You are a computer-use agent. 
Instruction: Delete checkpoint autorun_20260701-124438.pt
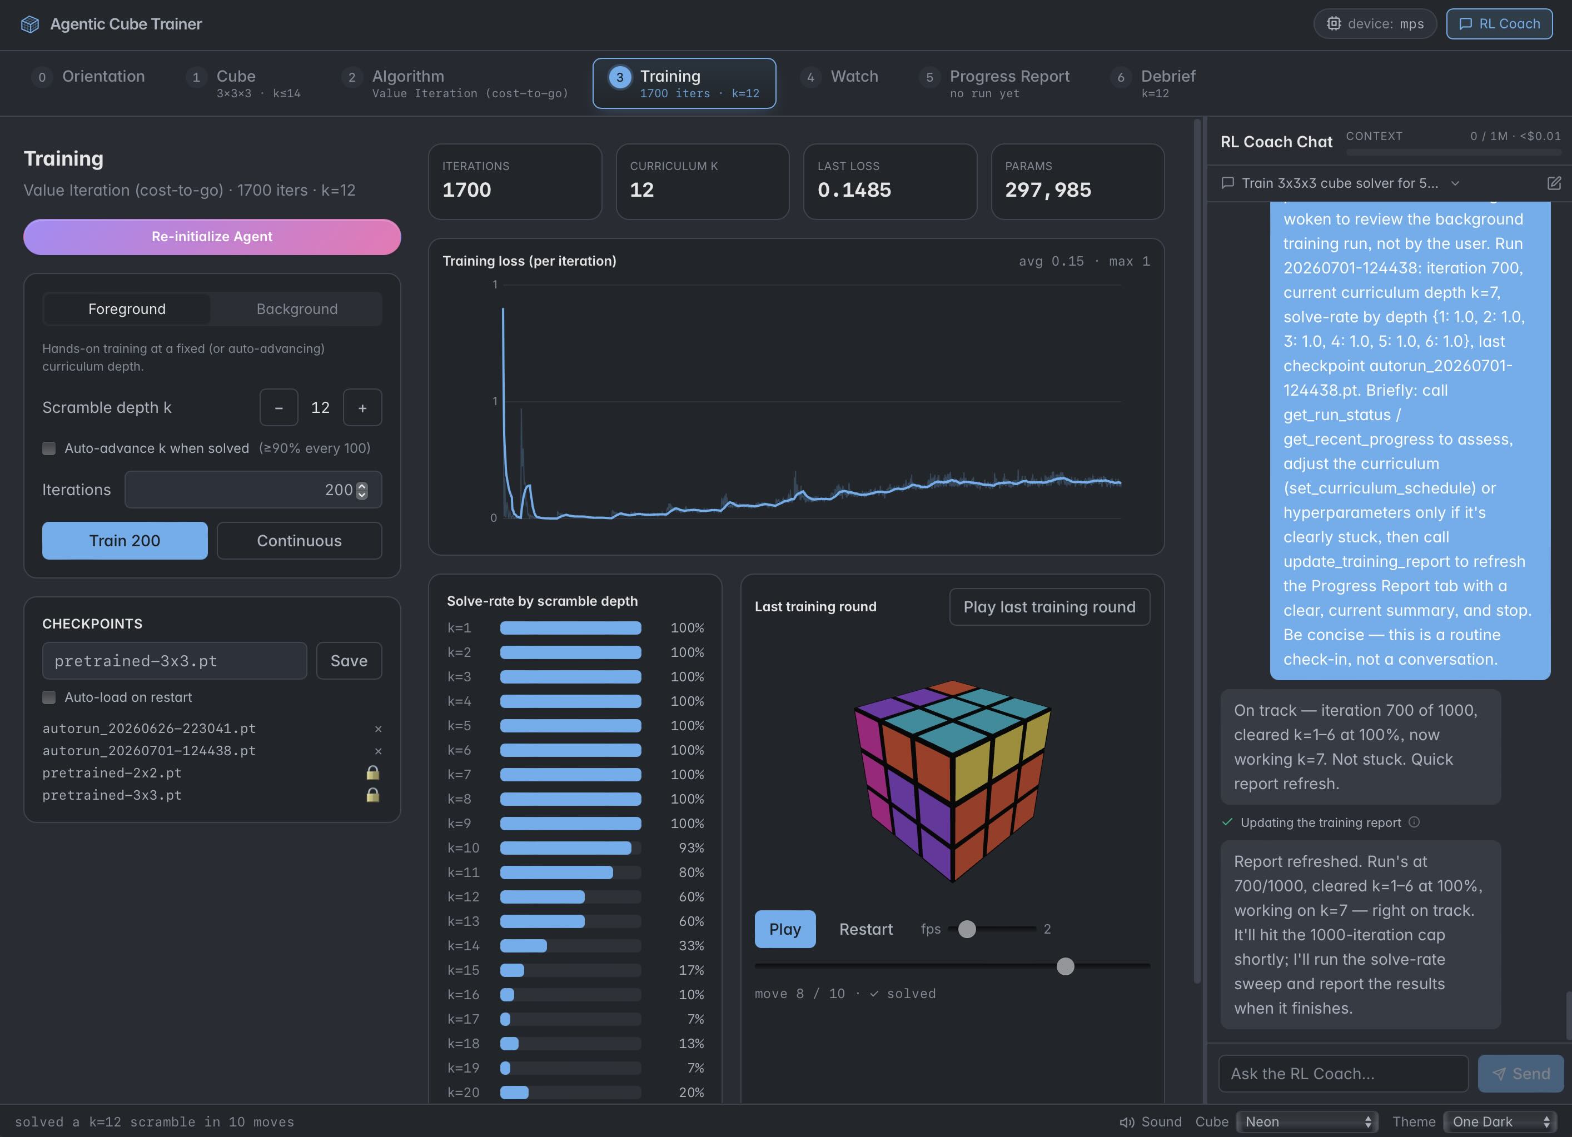(379, 751)
